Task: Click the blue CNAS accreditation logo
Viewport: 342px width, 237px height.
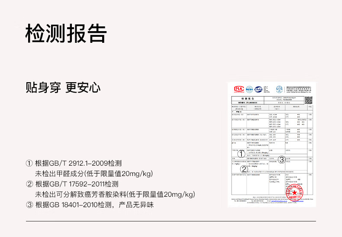Action: (x=258, y=90)
